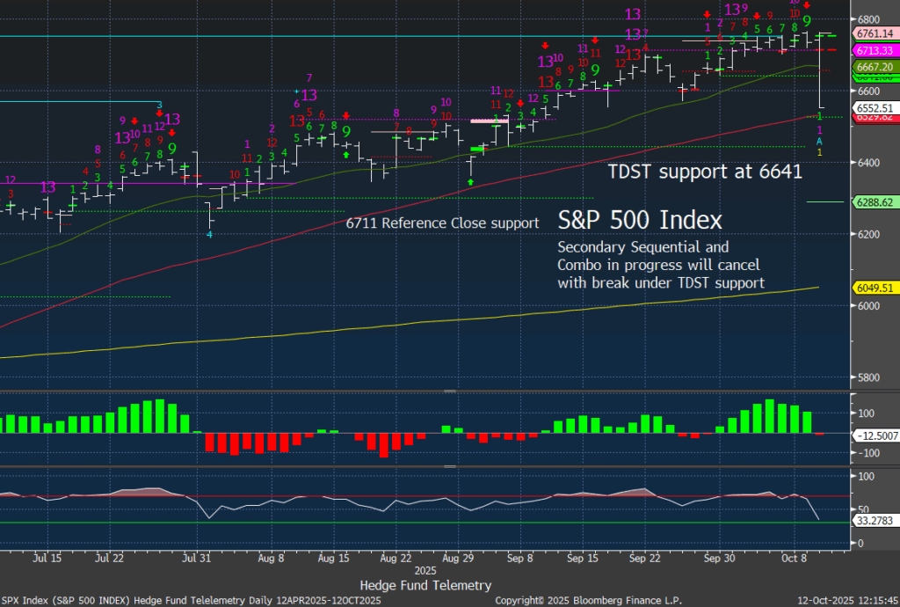The height and width of the screenshot is (607, 900).
Task: Click the pink 6761.14 price tag
Action: pos(873,34)
